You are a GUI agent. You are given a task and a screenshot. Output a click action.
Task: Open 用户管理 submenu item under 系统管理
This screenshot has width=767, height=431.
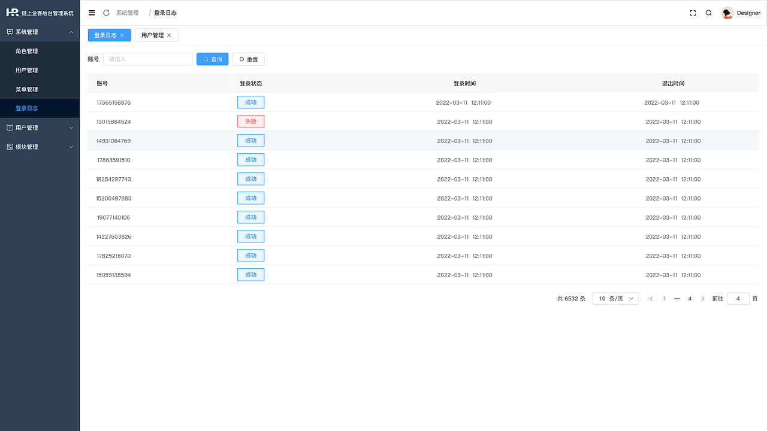pyautogui.click(x=27, y=70)
